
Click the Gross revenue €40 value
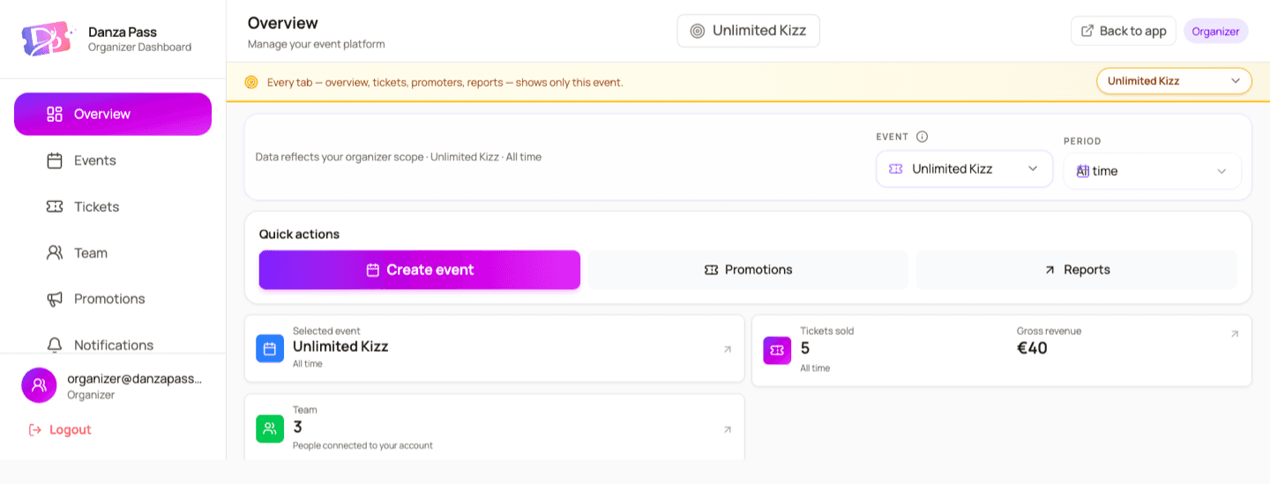1032,348
